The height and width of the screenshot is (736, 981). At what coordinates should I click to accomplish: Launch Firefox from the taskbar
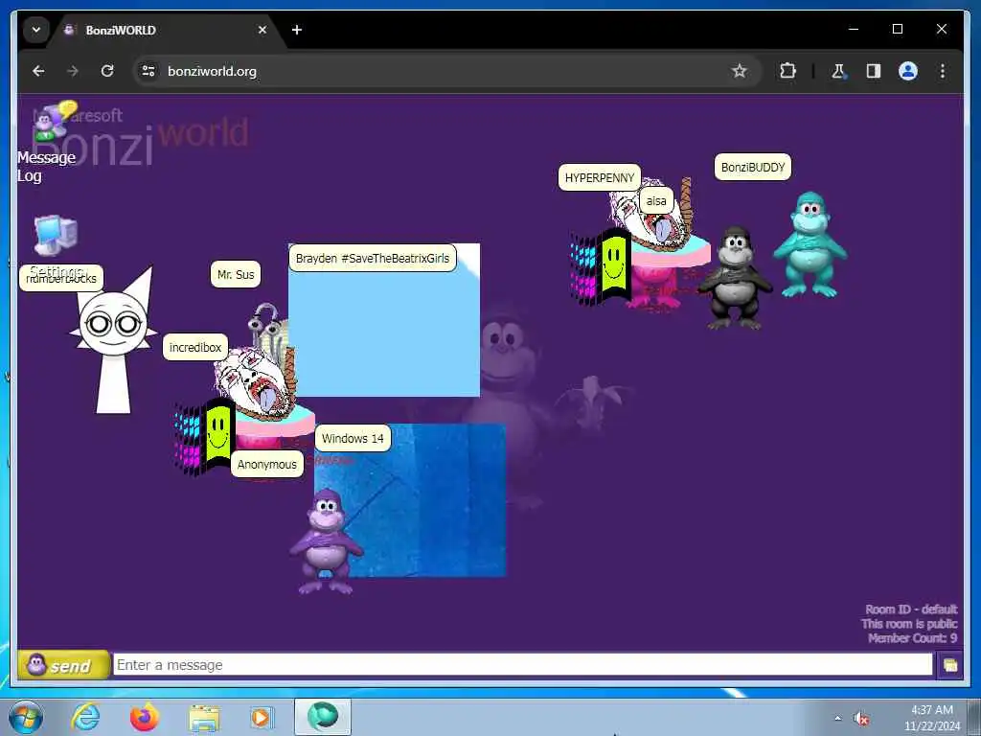[x=145, y=717]
